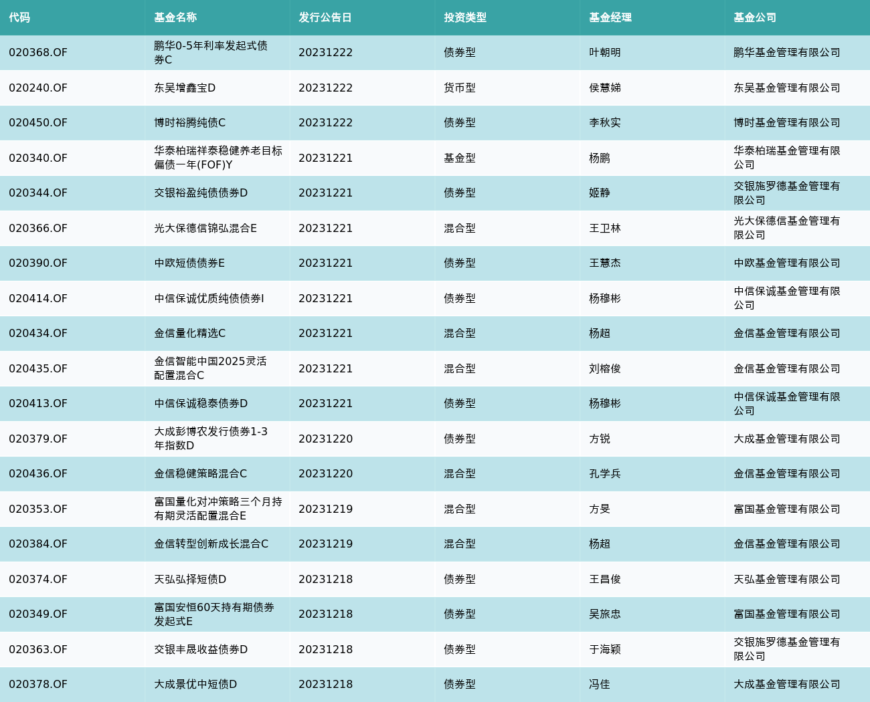Click fund name 中信保诚优质纯债债券I
The height and width of the screenshot is (702, 870).
point(209,298)
